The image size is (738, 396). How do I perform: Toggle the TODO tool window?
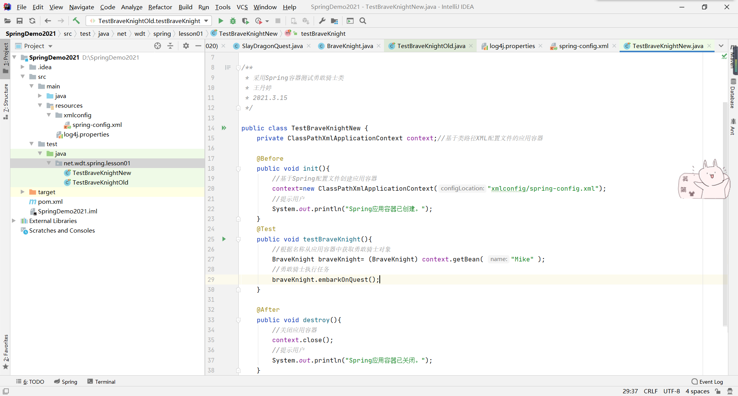30,382
